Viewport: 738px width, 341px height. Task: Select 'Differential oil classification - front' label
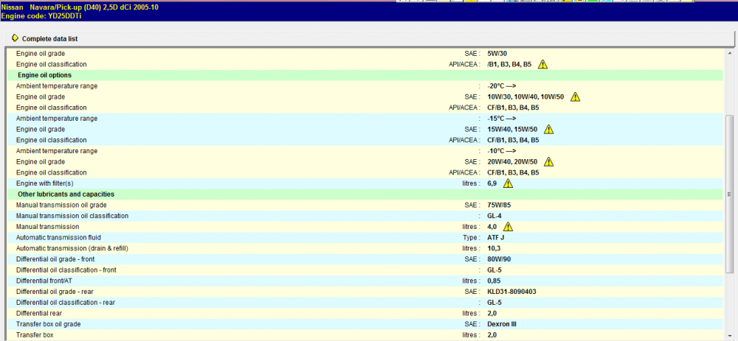[66, 270]
